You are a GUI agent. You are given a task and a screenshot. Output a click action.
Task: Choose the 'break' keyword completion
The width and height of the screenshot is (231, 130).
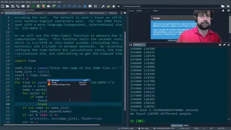tap(69, 82)
